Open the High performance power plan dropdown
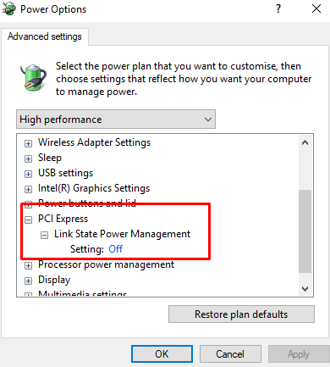This screenshot has width=330, height=367. click(x=116, y=120)
